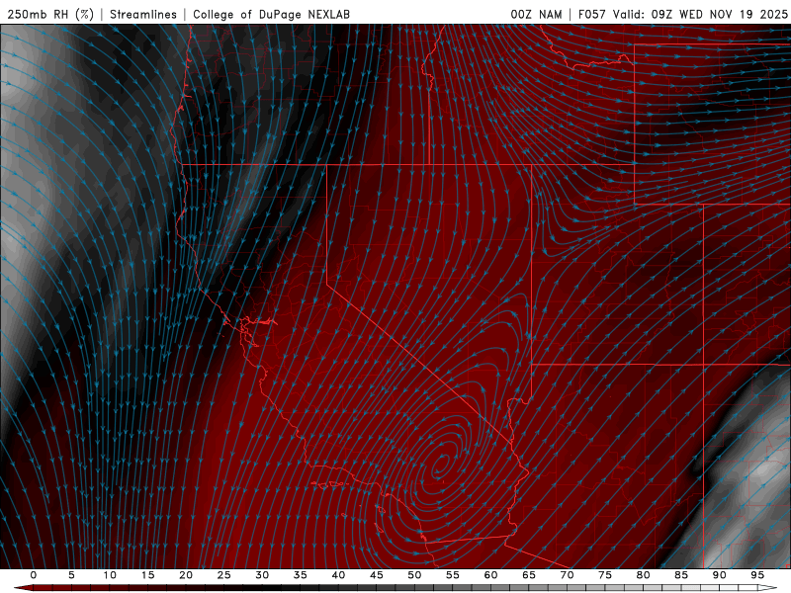Select the "F057" forecast hour text
791x593 pixels.
[592, 14]
